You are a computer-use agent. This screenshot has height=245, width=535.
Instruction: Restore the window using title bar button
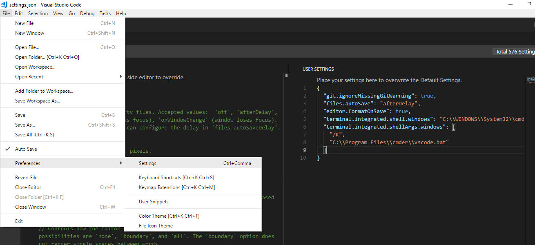coord(529,4)
